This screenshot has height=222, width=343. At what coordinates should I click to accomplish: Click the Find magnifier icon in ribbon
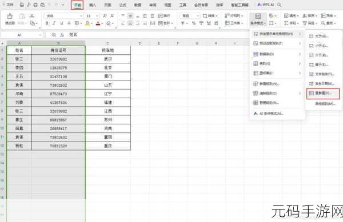point(323,23)
